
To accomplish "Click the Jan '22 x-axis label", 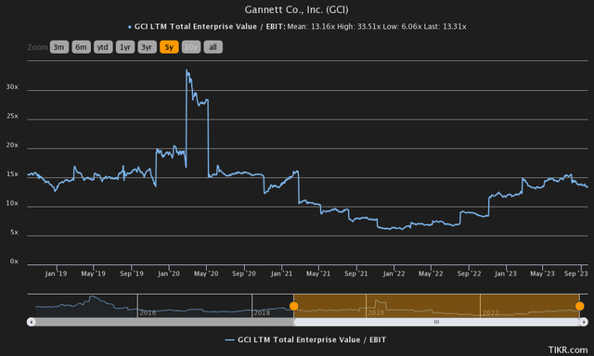I will click(394, 273).
